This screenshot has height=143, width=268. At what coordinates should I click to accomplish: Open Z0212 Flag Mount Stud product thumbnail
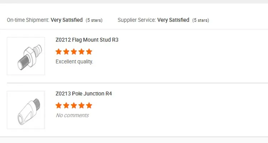click(x=26, y=56)
